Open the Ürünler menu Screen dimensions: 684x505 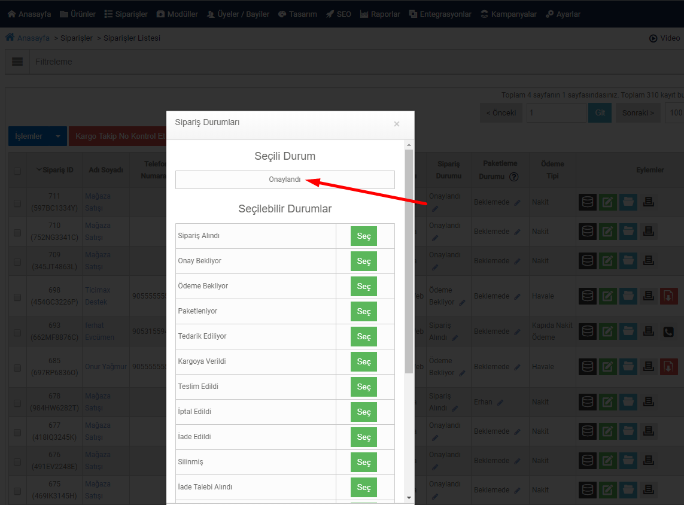pos(78,14)
